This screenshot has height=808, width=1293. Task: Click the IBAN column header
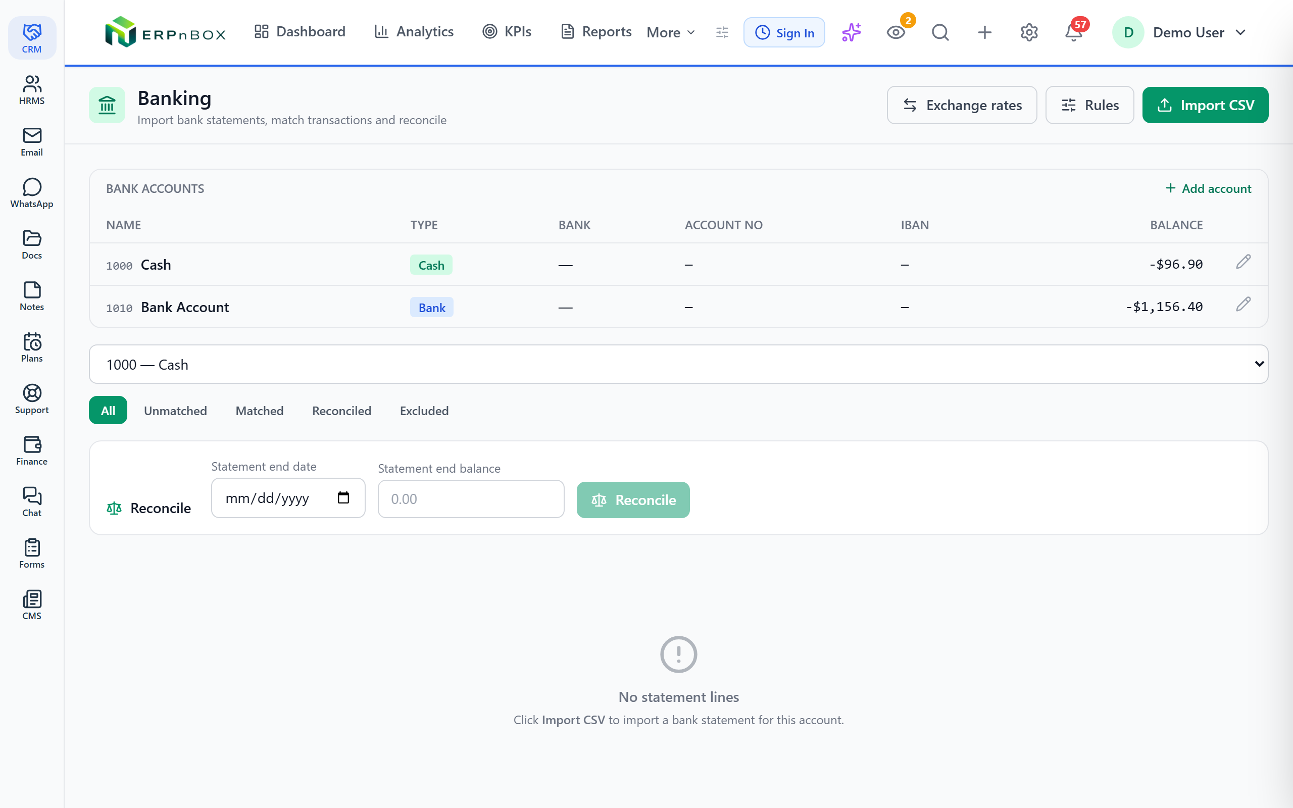[x=915, y=225]
